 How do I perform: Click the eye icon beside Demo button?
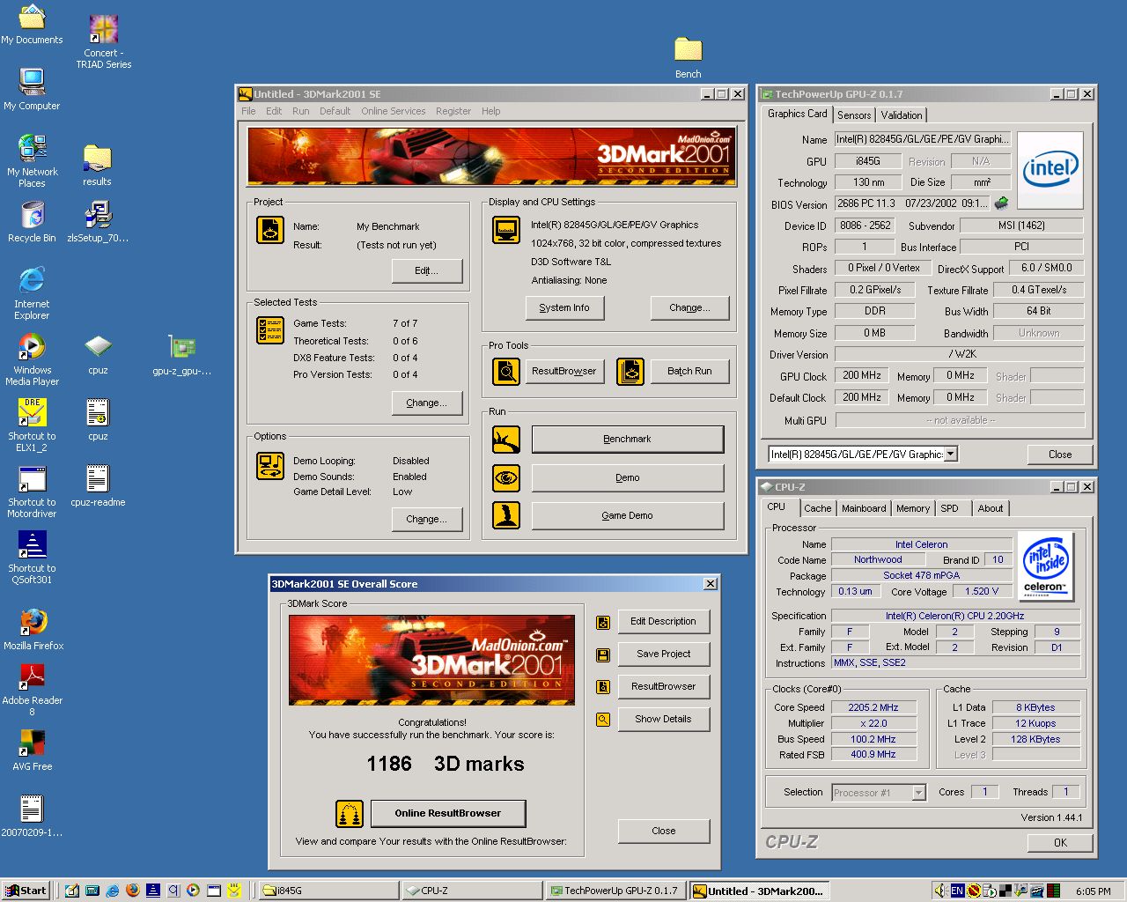(506, 477)
